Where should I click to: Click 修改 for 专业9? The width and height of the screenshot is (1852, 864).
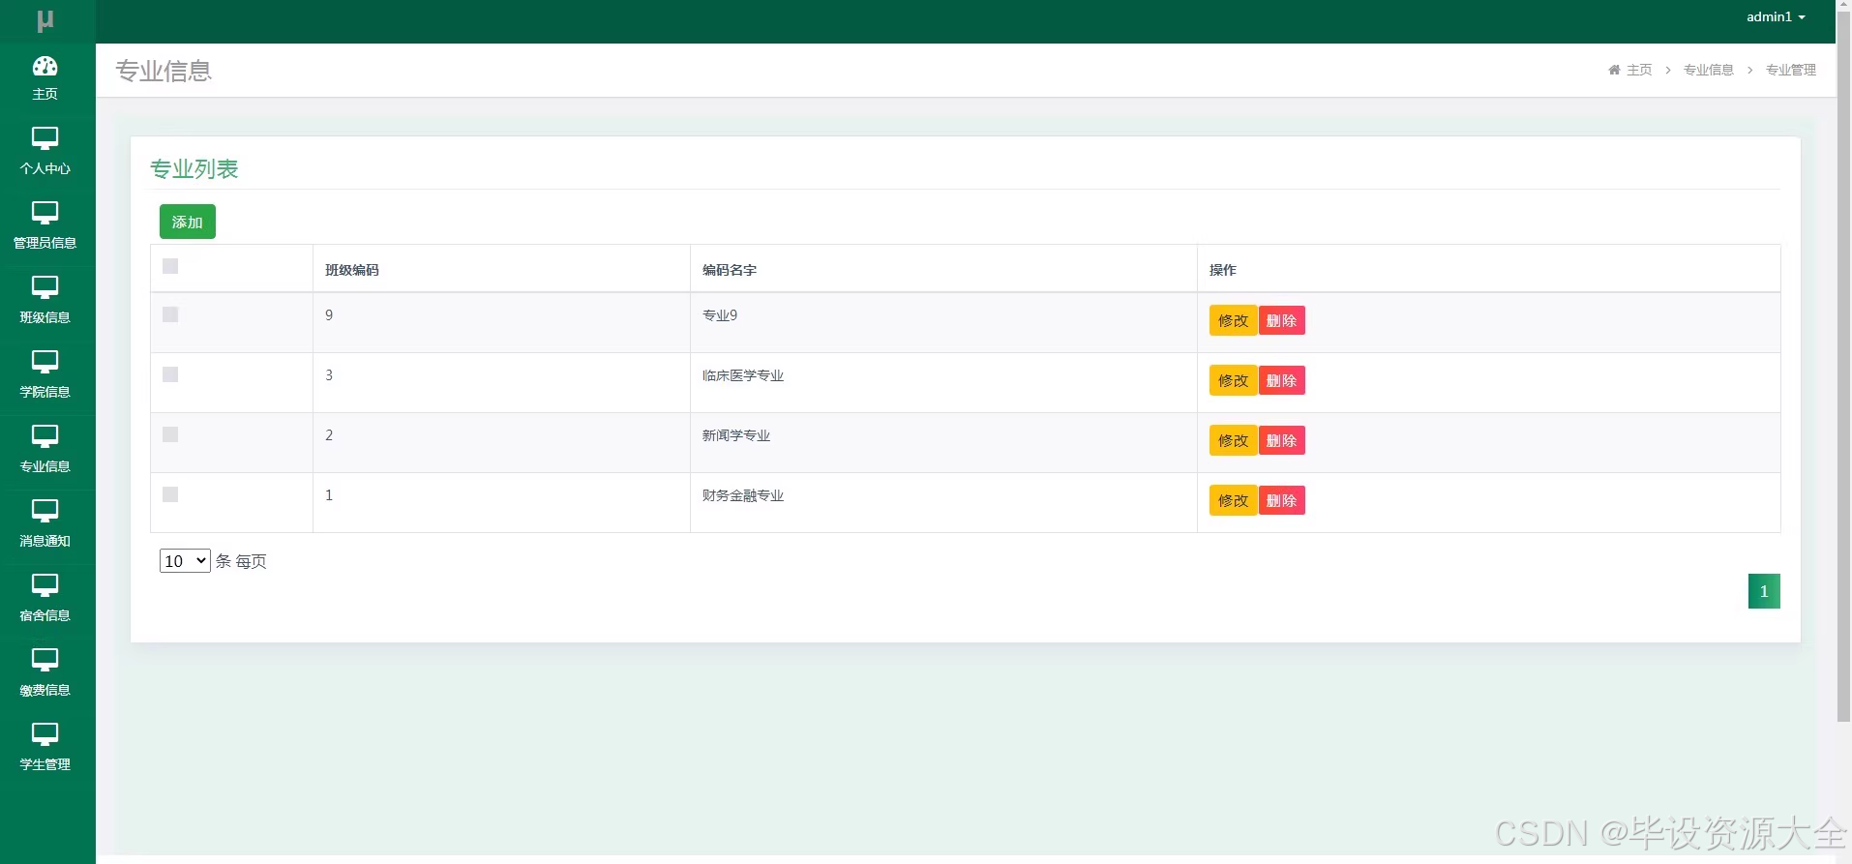[x=1233, y=320]
